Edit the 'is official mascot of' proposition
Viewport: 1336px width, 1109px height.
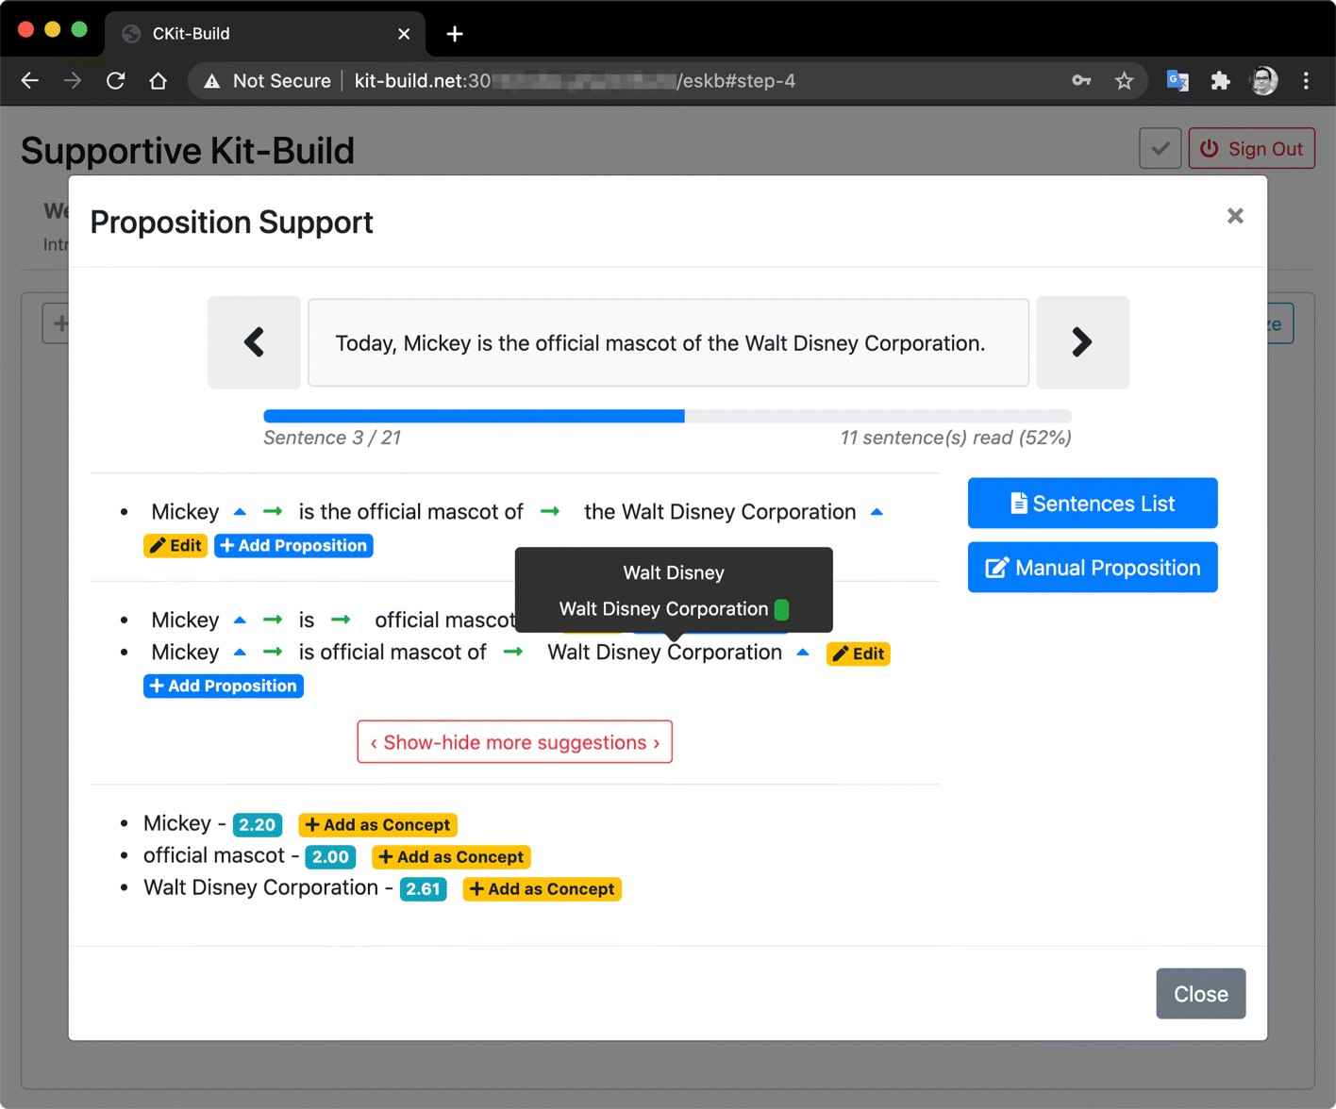click(859, 654)
